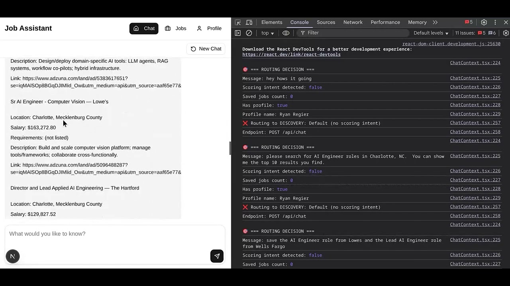This screenshot has height=286, width=510.
Task: Click 'Director and Lead Applied AI Engineering — The Hartford'
Action: tap(75, 188)
